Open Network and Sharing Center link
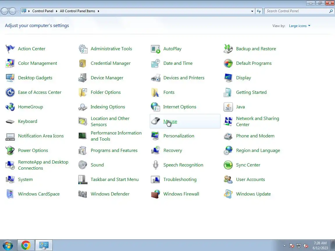This screenshot has height=251, width=335. pos(258,121)
